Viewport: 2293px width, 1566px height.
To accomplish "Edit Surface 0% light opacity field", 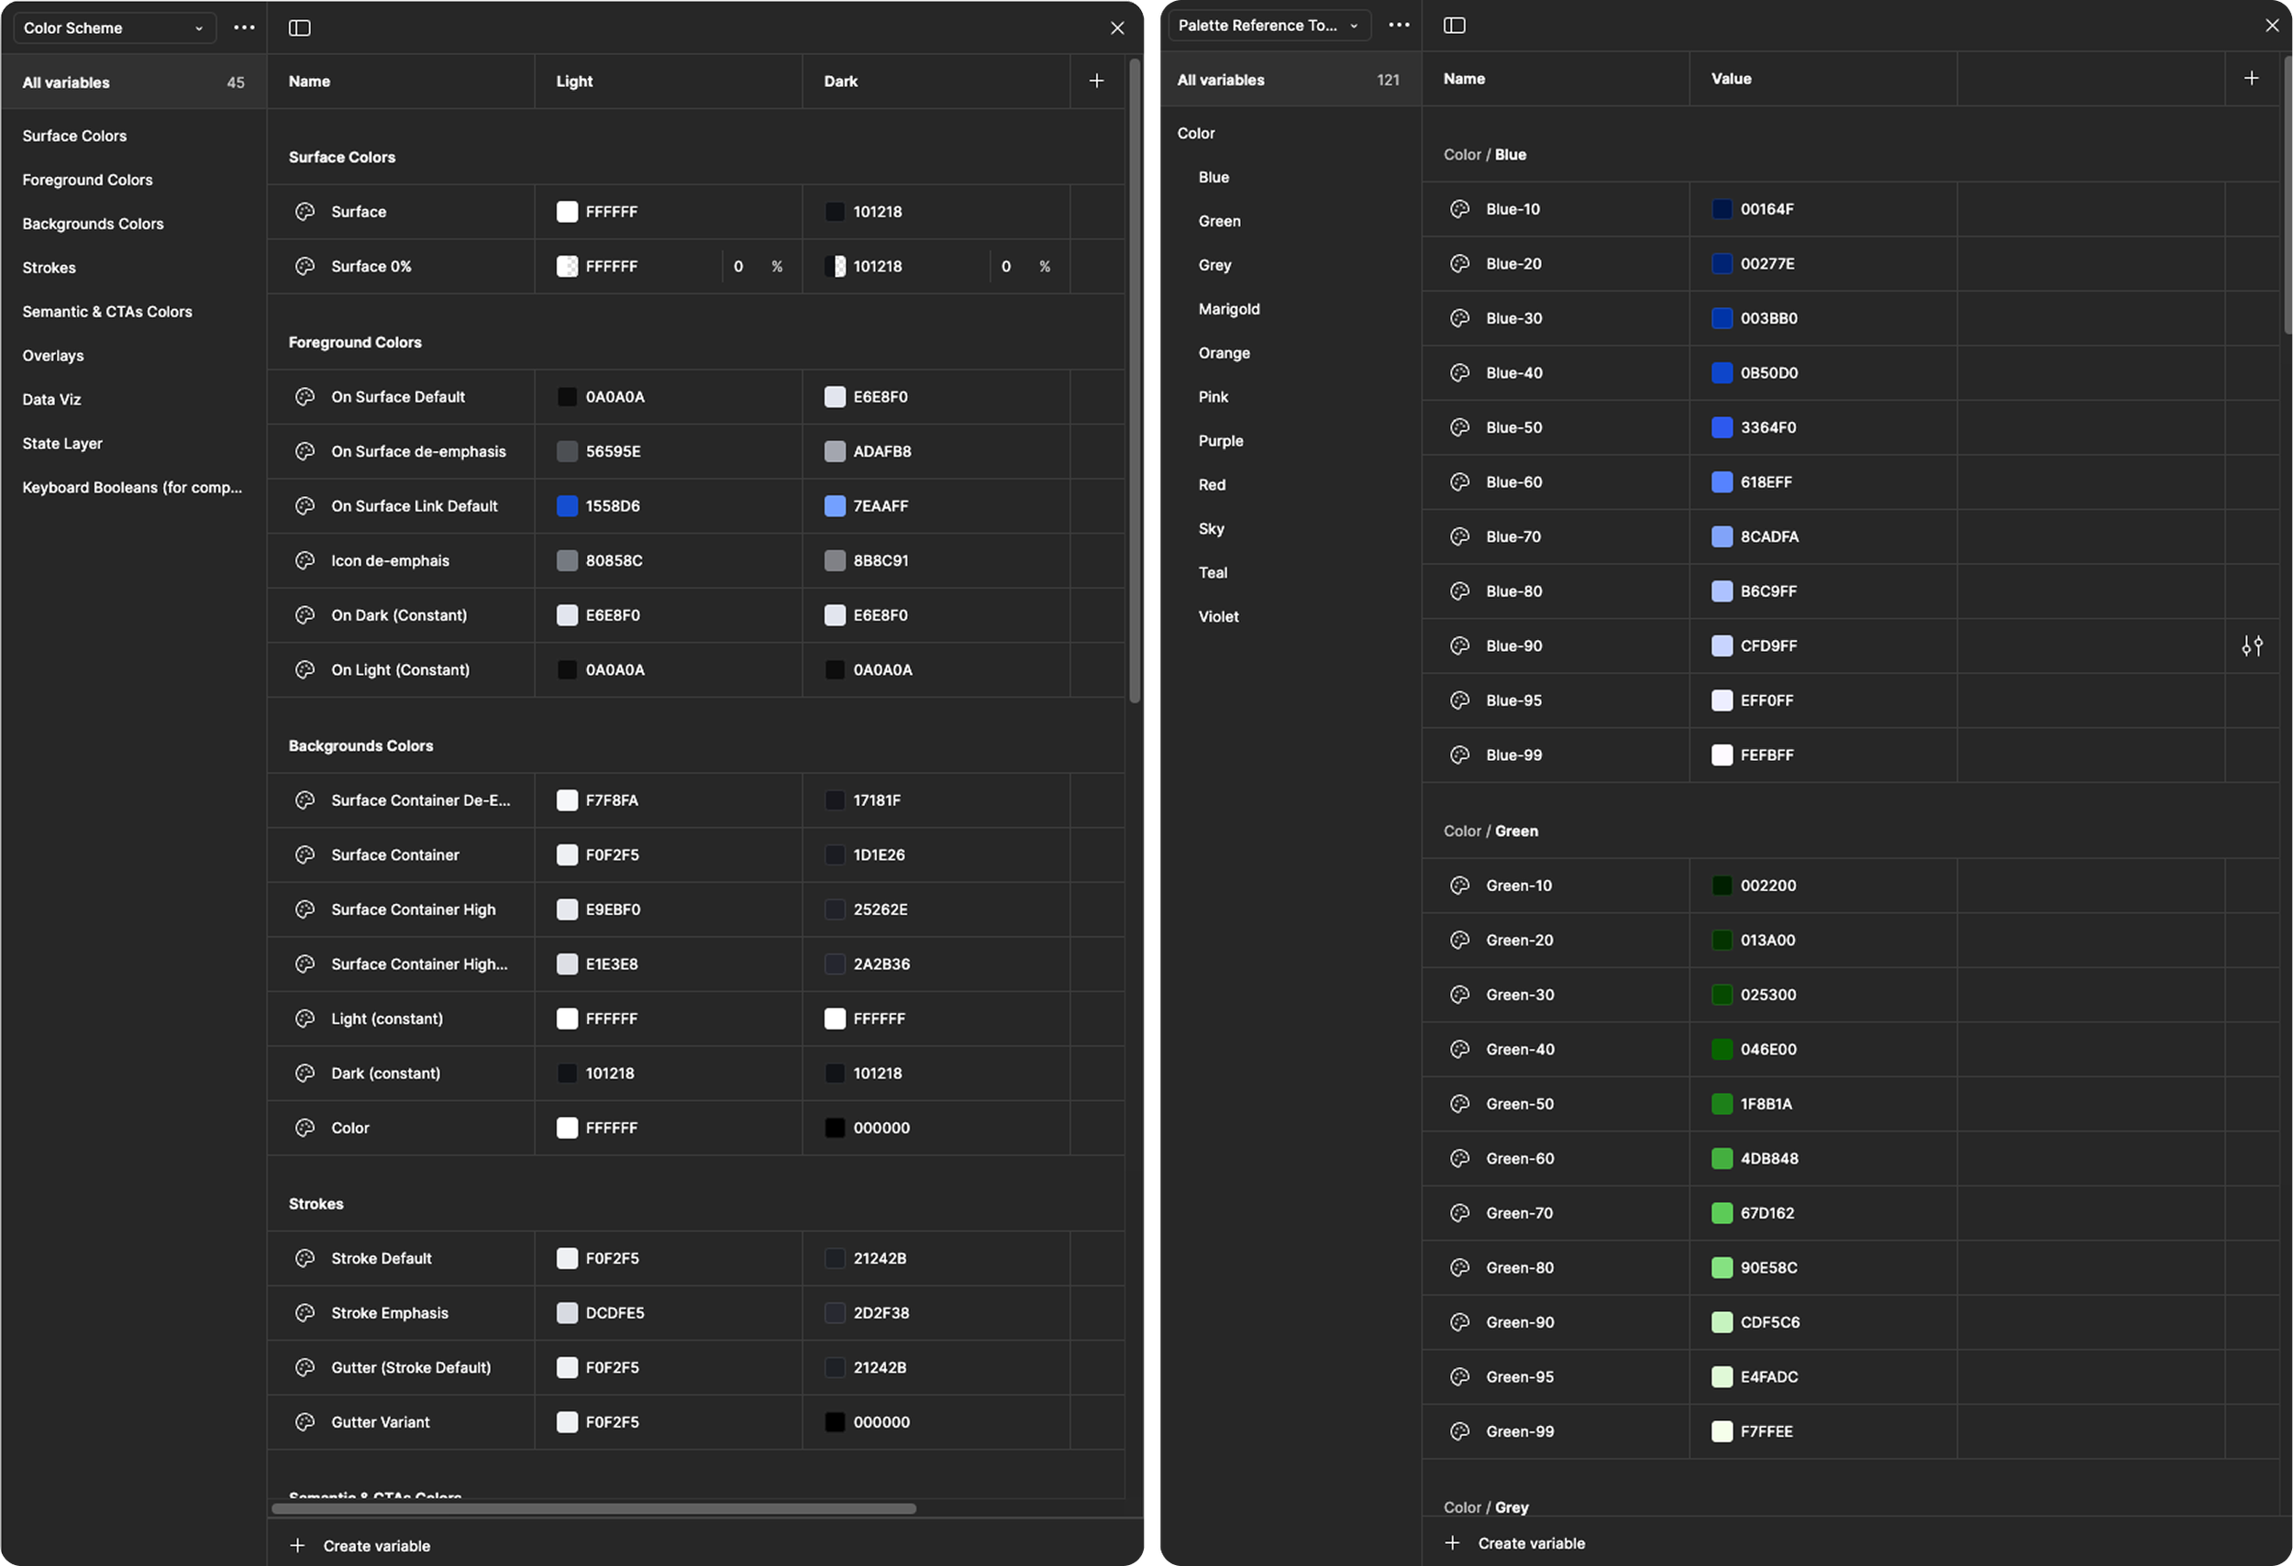I will (739, 266).
